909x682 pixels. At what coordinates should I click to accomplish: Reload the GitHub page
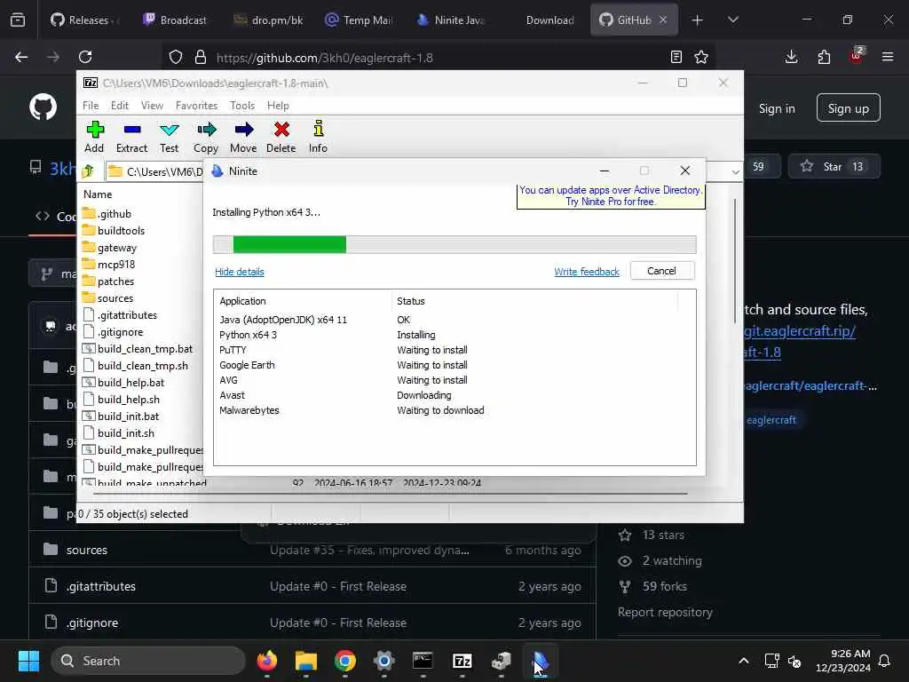pyautogui.click(x=85, y=57)
